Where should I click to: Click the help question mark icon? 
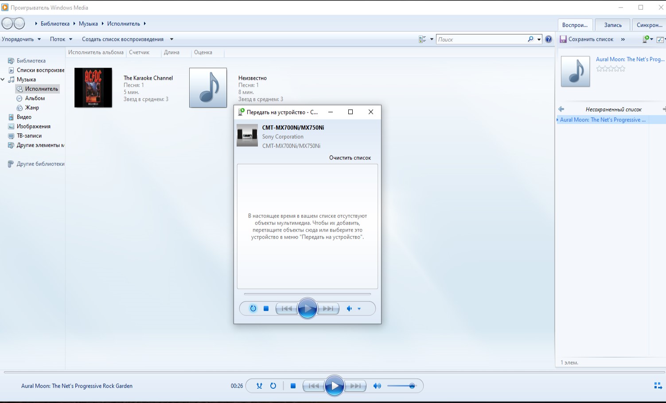point(549,39)
